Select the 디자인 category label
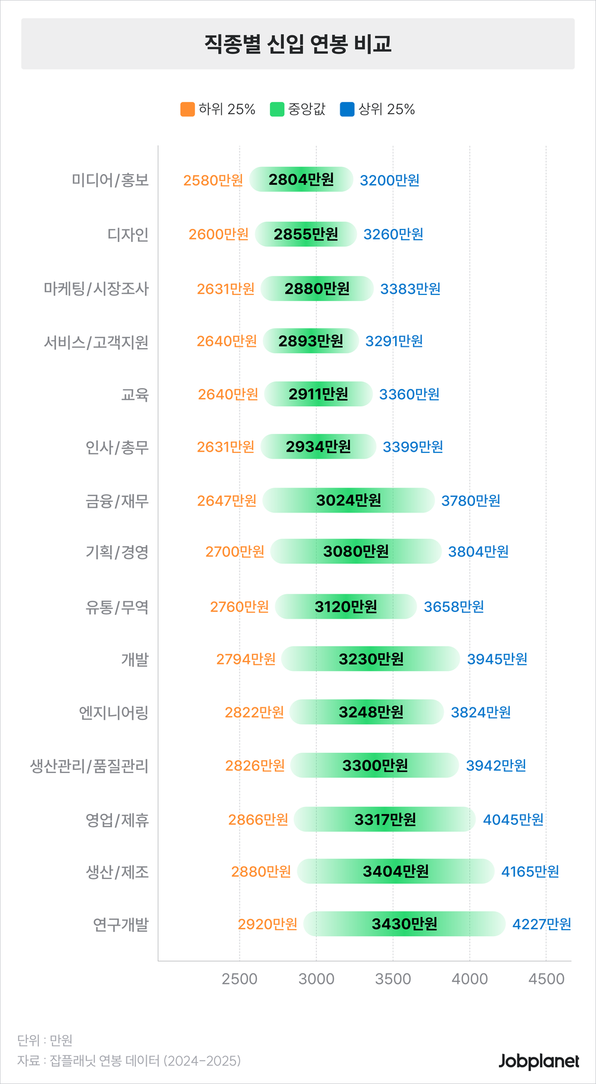Viewport: 596px width, 1084px height. pos(128,235)
